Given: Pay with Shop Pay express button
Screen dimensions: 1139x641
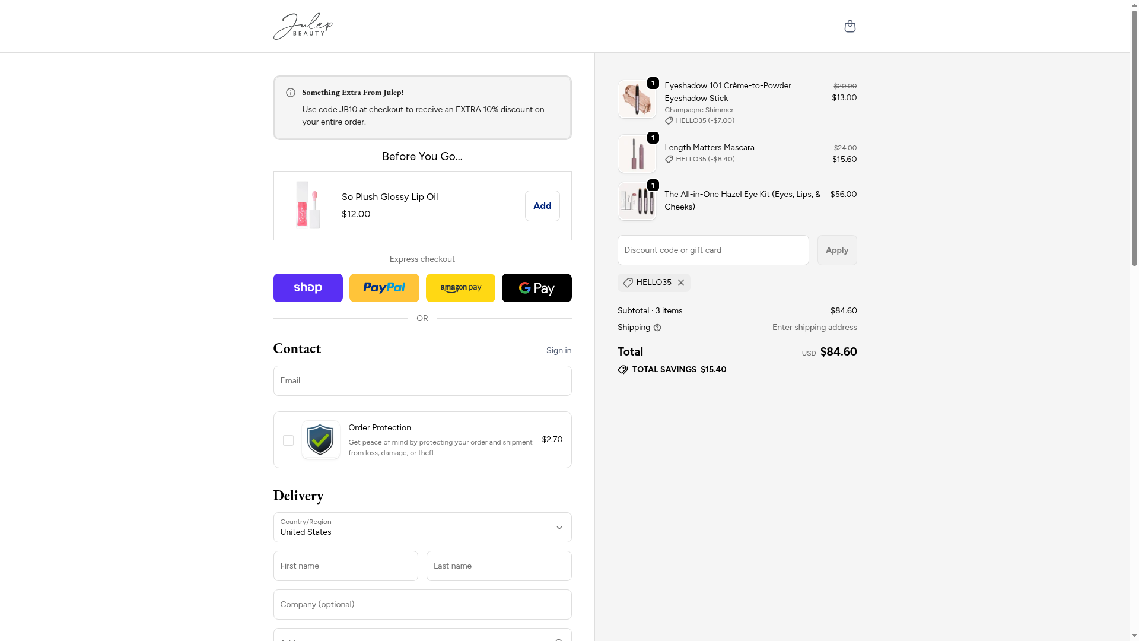Looking at the screenshot, I should pos(308,288).
